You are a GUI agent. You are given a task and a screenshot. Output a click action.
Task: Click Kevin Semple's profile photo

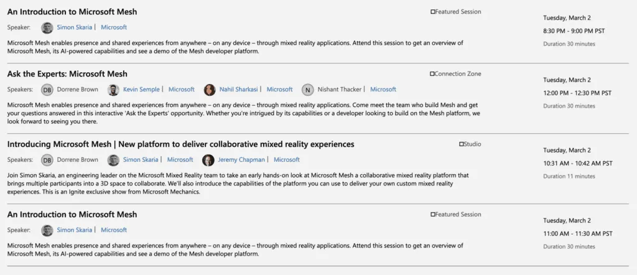tap(113, 90)
